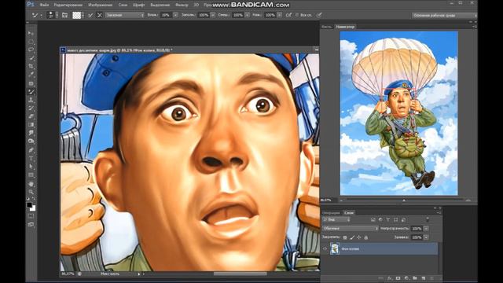
Task: Open the Редактирование menu
Action: click(x=68, y=5)
